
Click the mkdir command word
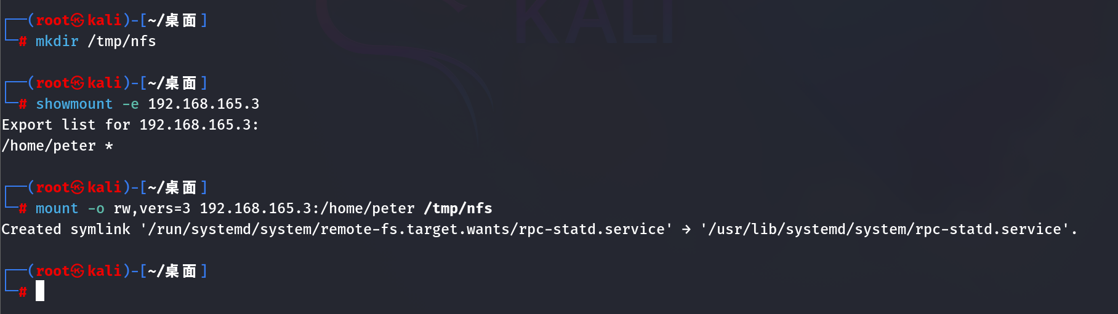pos(57,41)
